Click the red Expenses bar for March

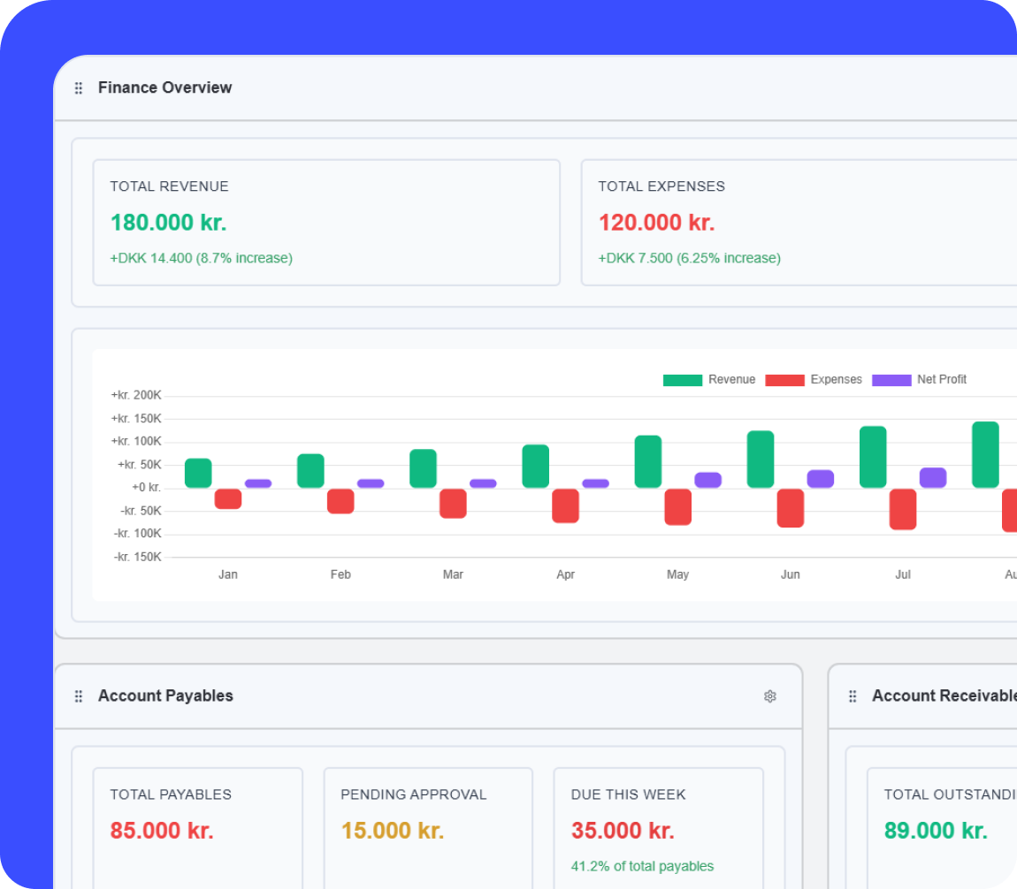(x=453, y=503)
